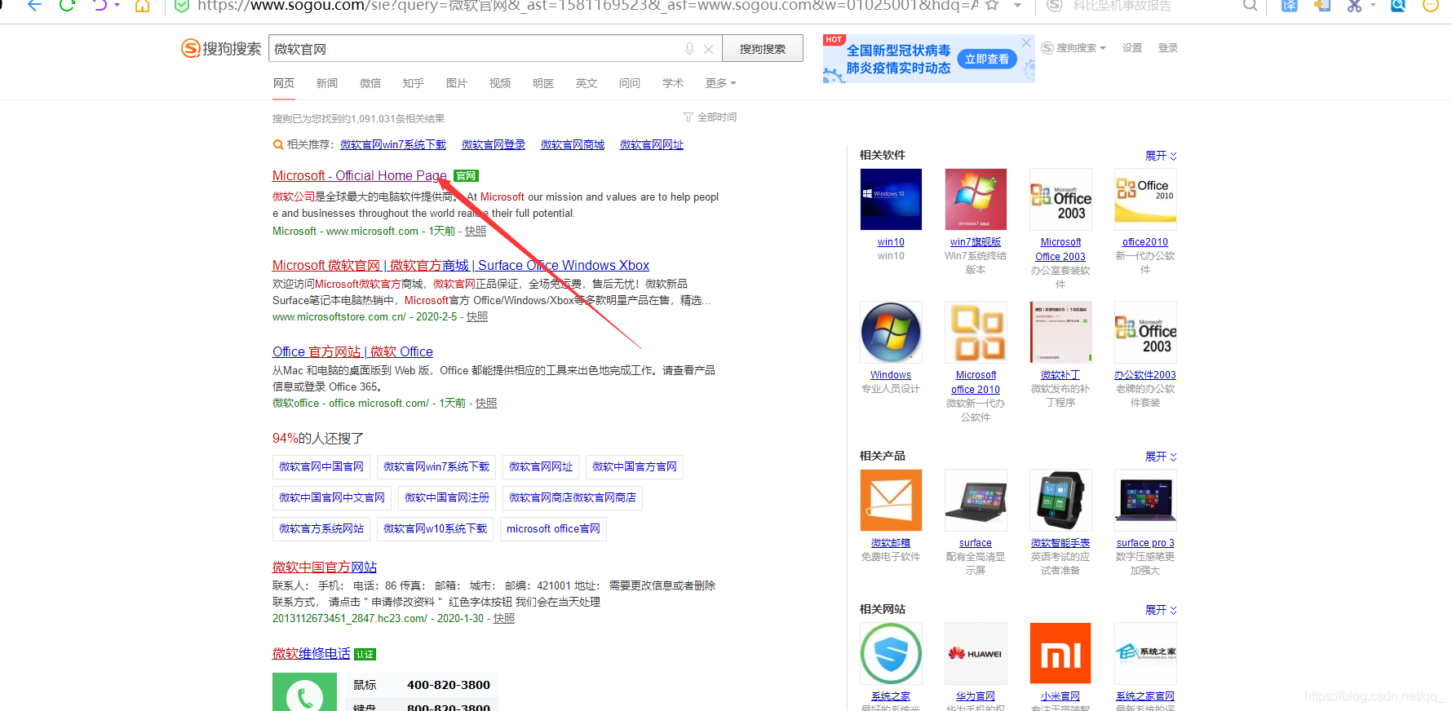Click 微软官网win7系统下载 recommended link
The width and height of the screenshot is (1452, 711).
click(x=393, y=145)
